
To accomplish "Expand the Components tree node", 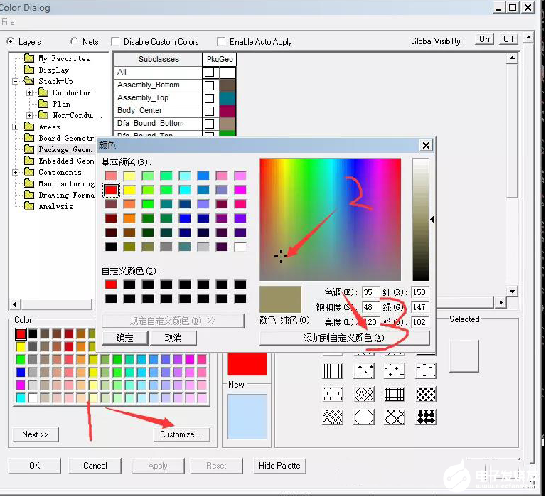I will 16,172.
